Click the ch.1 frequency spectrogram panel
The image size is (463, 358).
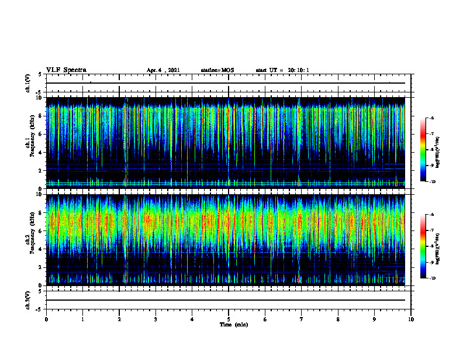(x=225, y=143)
